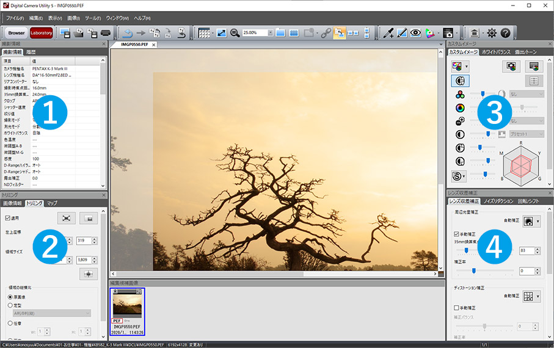Click the input field showing 83
The height and width of the screenshot is (348, 554).
click(x=527, y=250)
